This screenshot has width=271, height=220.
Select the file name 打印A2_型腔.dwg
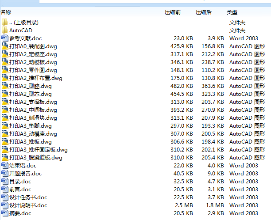click(31, 86)
